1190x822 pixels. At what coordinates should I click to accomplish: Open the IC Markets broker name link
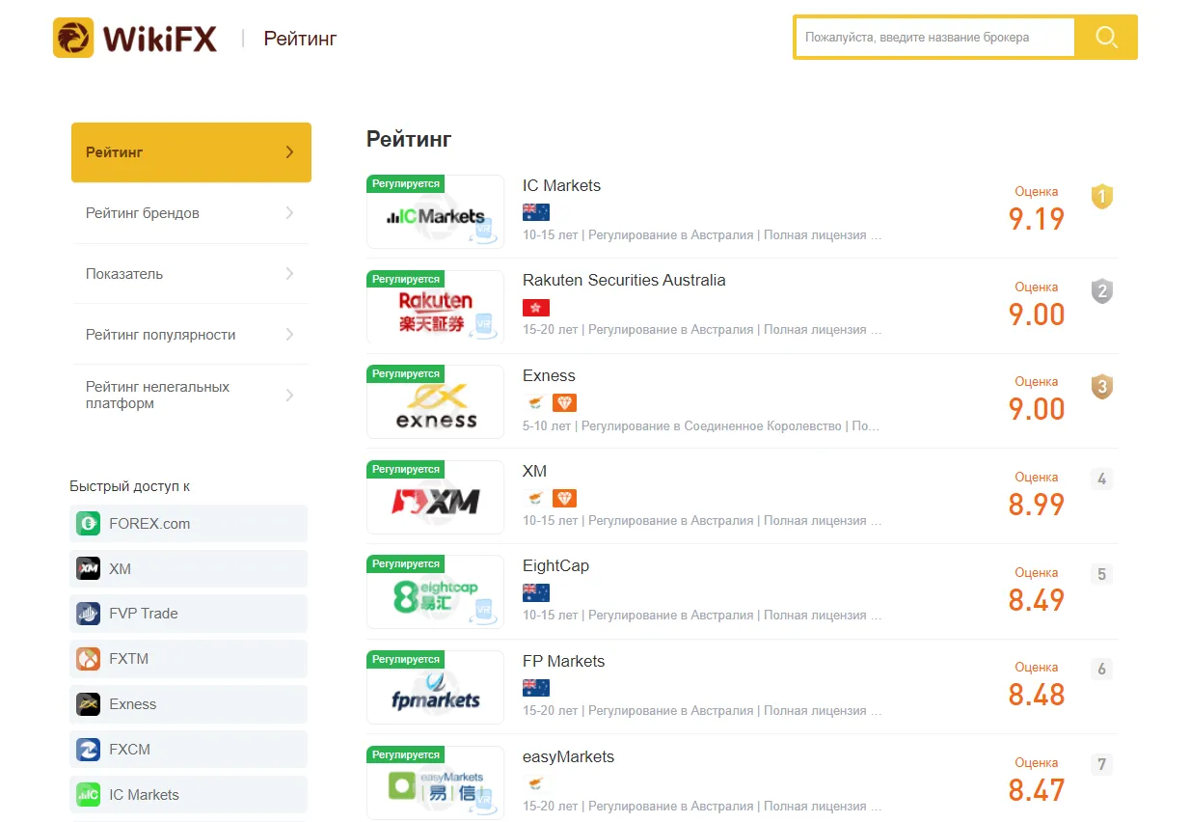pos(561,185)
